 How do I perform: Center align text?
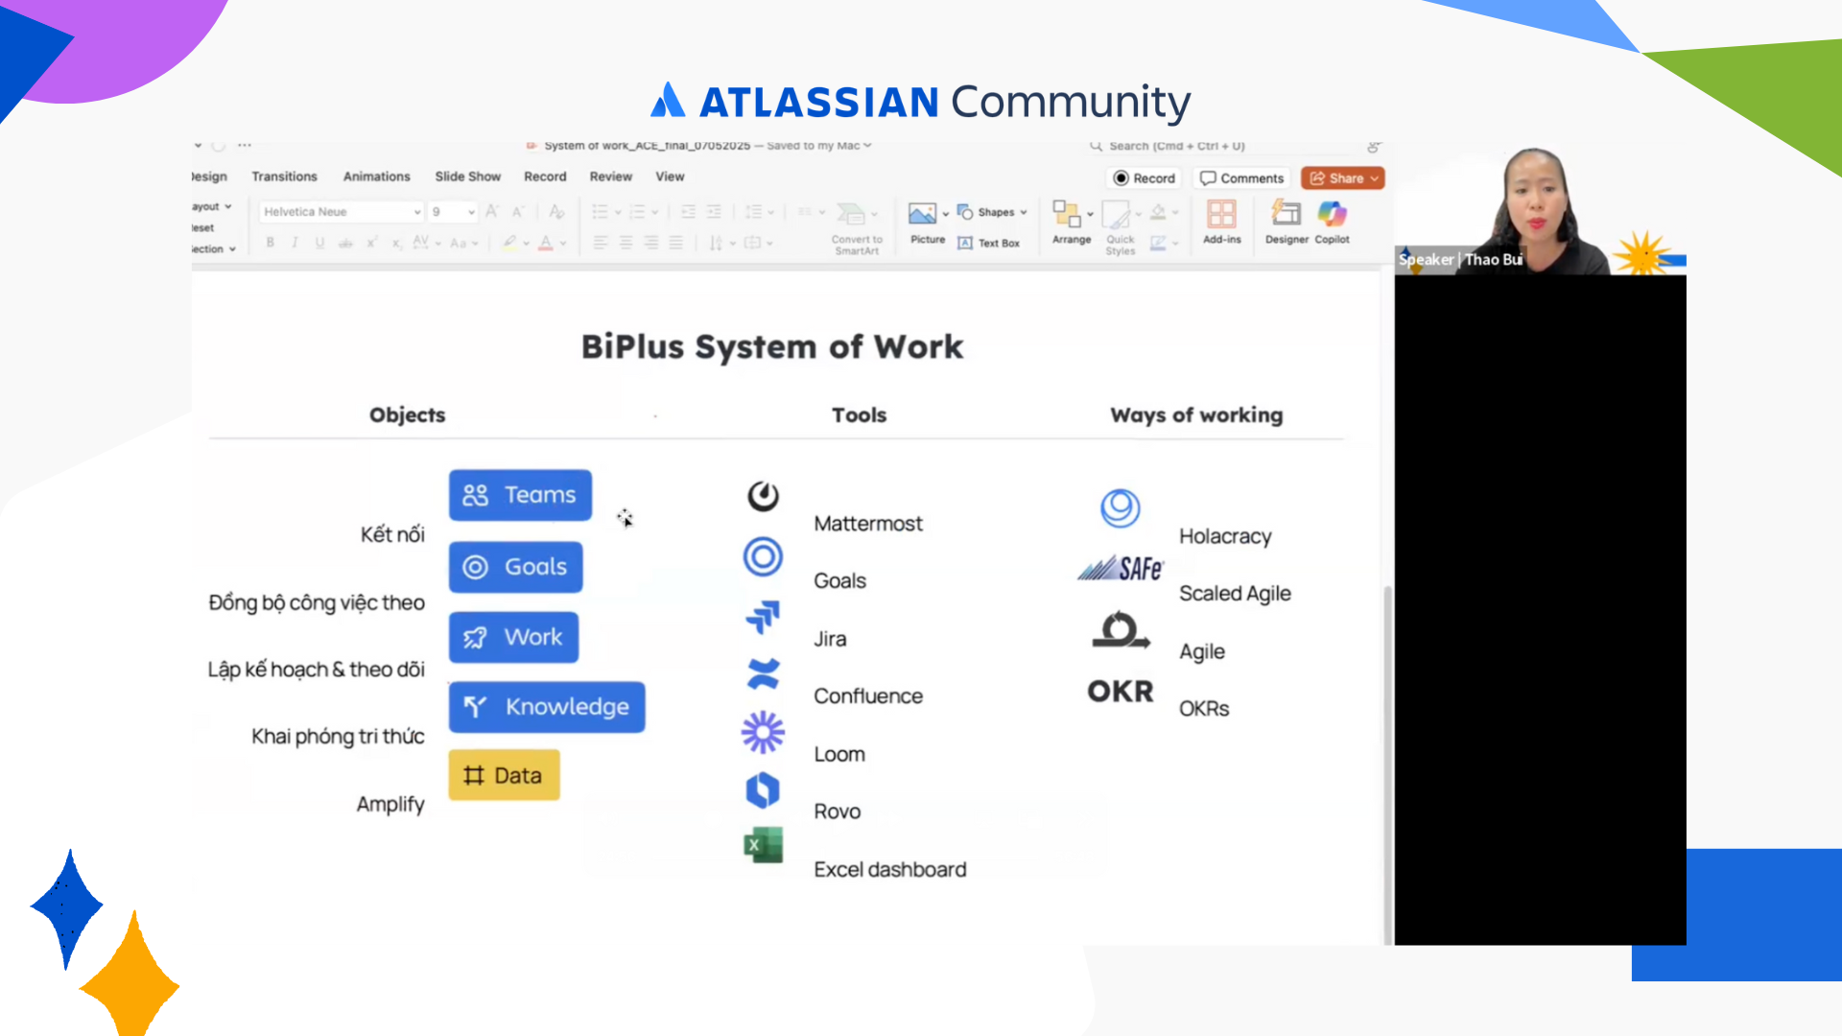point(626,243)
